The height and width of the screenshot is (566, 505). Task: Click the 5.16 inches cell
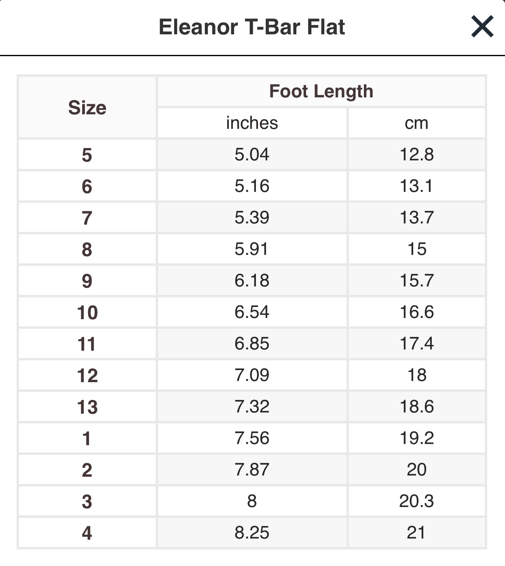coord(252,186)
